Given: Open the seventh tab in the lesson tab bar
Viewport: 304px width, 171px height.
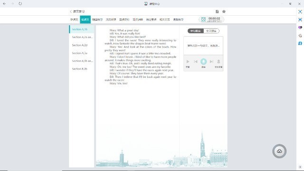Looking at the screenshot, I should click(151, 19).
